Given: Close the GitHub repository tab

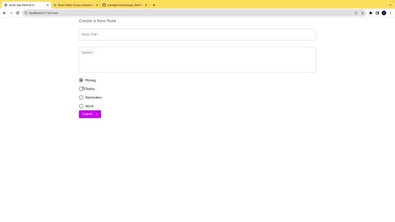Looking at the screenshot, I should tap(146, 5).
